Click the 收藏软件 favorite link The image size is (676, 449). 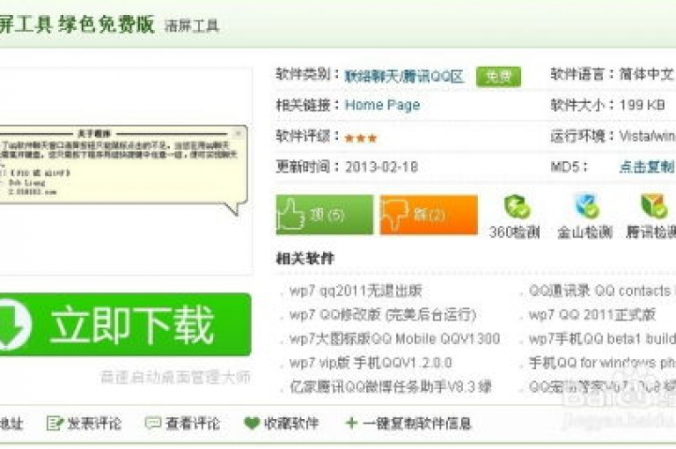coord(291,423)
